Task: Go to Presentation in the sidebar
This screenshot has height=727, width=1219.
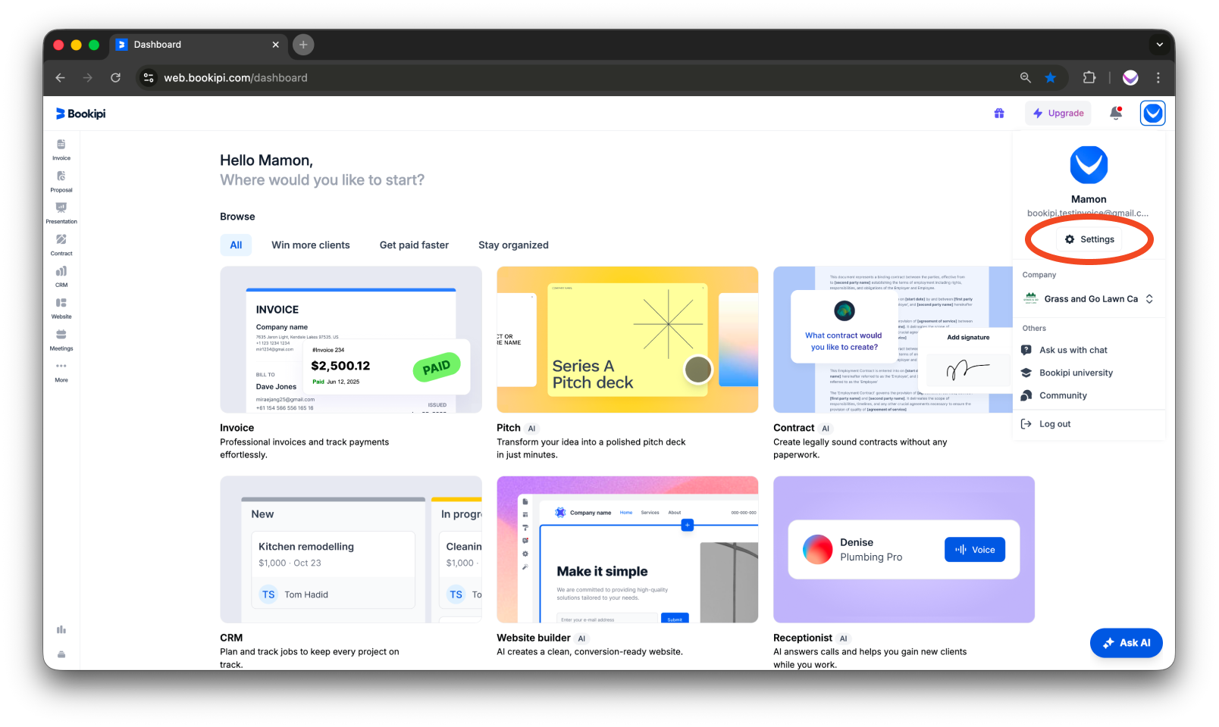Action: click(x=61, y=213)
